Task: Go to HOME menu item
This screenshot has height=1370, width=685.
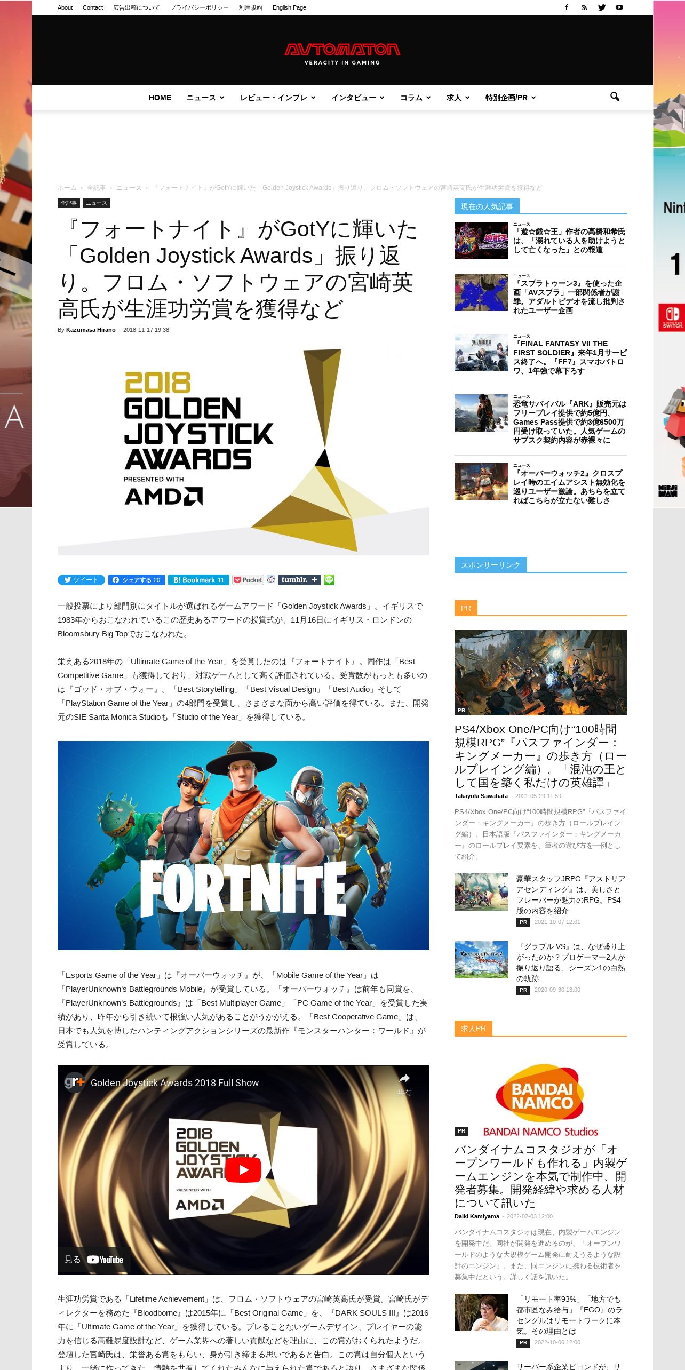Action: pyautogui.click(x=160, y=98)
